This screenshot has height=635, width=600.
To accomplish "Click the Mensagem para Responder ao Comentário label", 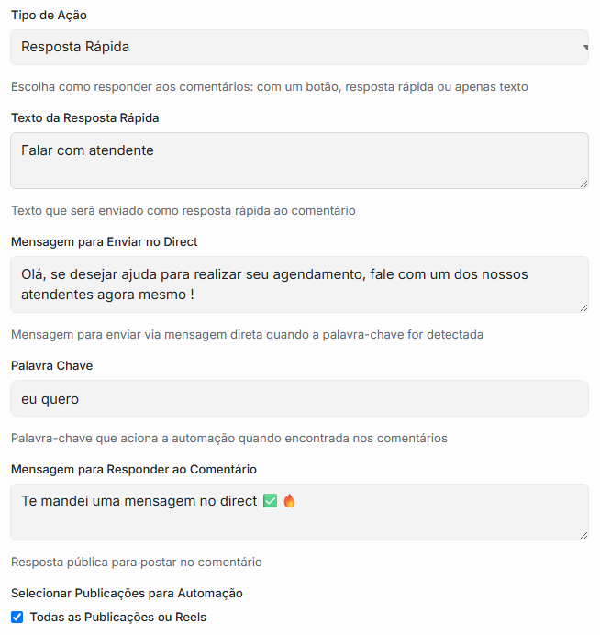I will point(134,469).
